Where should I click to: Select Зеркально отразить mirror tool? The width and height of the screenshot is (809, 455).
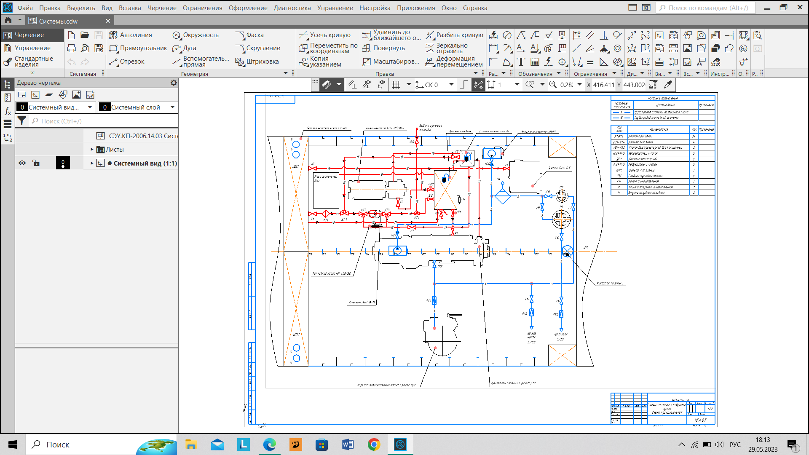coord(447,48)
